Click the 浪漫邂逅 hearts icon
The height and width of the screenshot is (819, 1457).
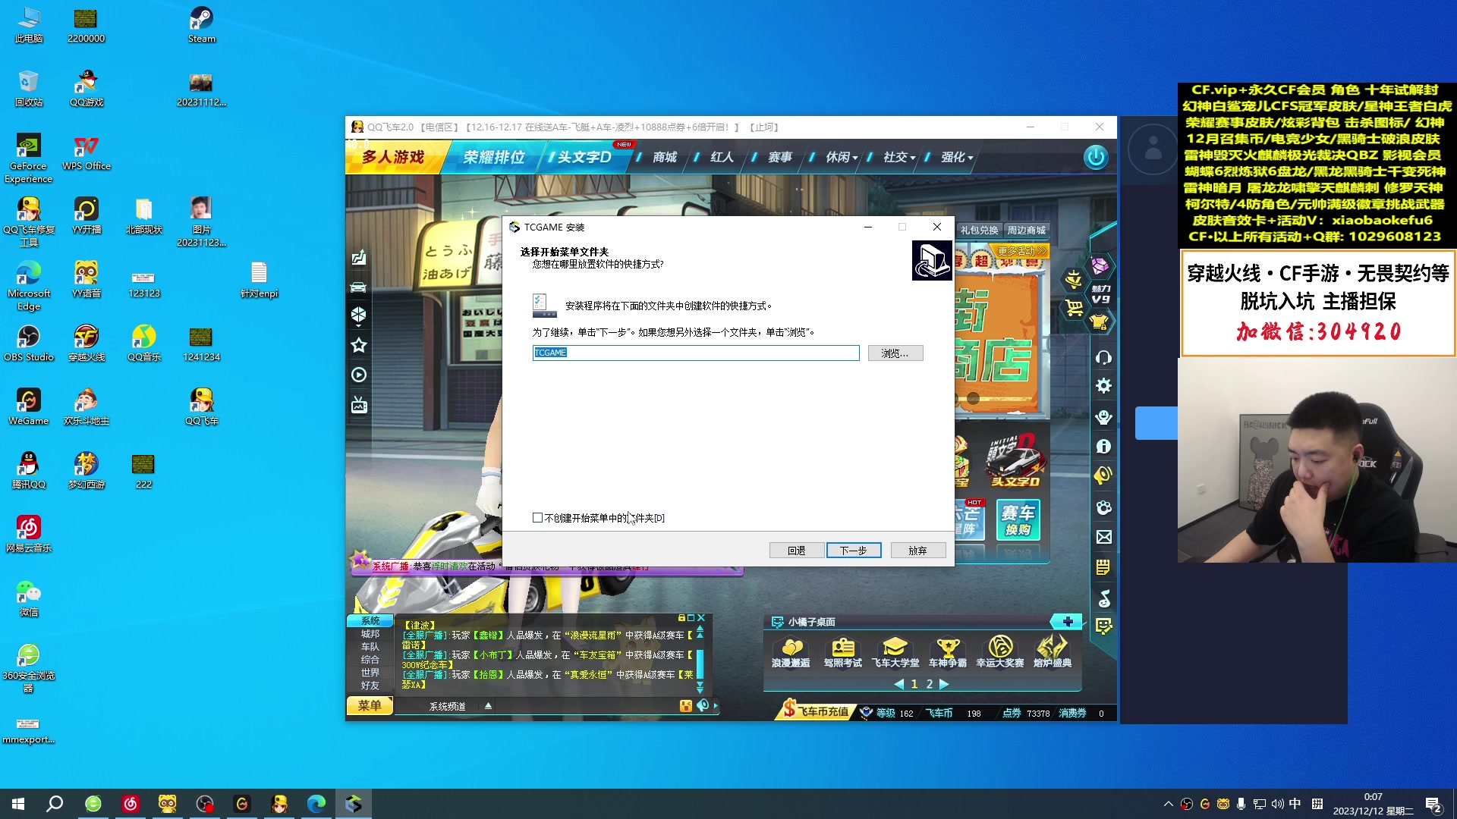pyautogui.click(x=791, y=652)
